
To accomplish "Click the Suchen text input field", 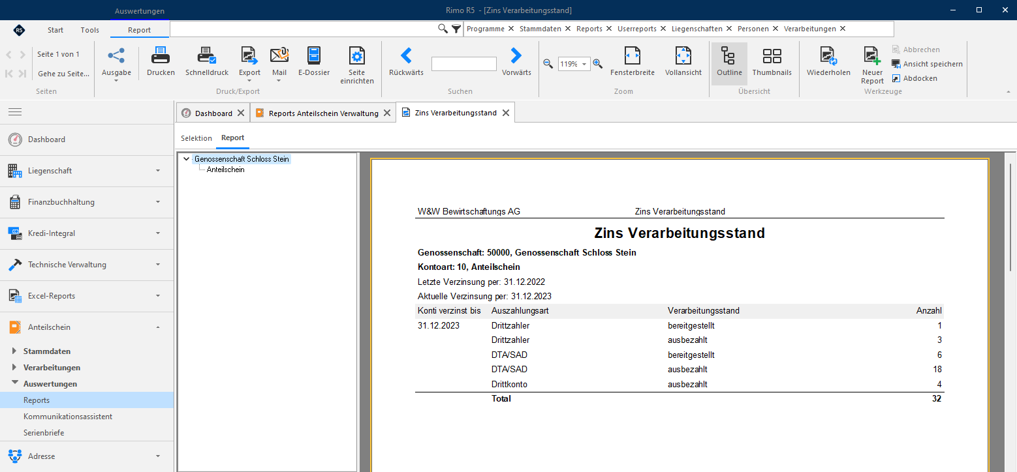I will click(x=464, y=64).
